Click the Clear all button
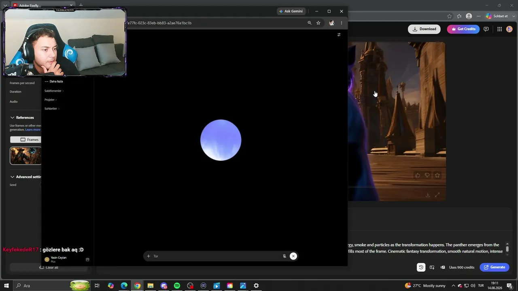 pos(49,268)
